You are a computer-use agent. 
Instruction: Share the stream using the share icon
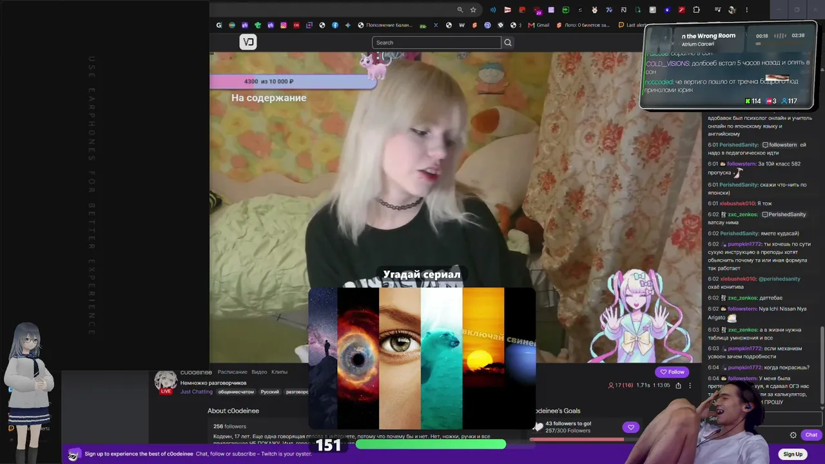coord(678,385)
